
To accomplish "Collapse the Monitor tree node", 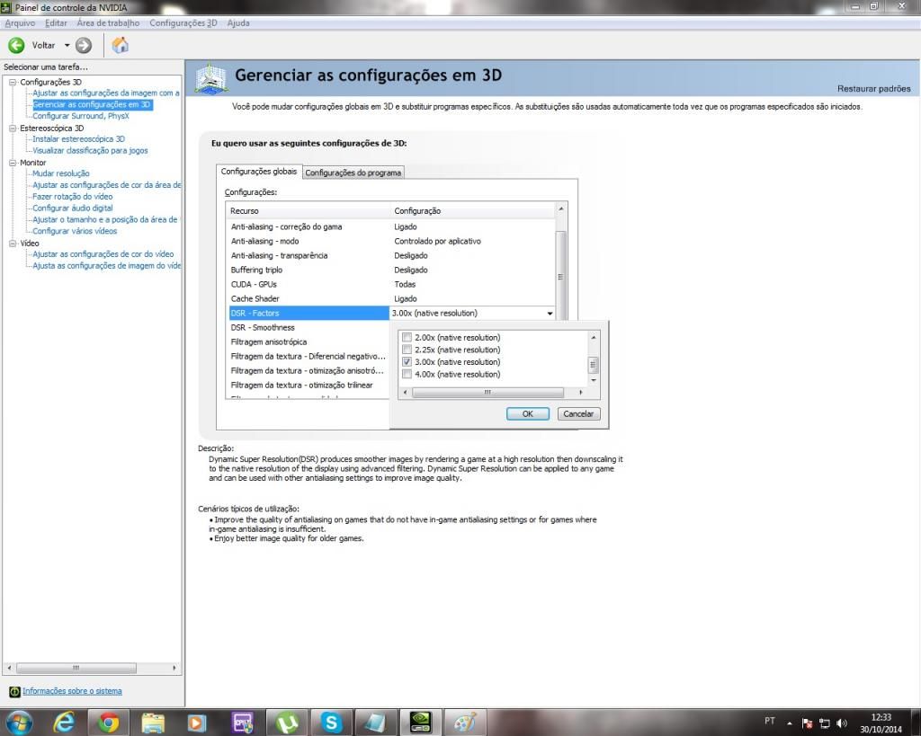I will [13, 163].
